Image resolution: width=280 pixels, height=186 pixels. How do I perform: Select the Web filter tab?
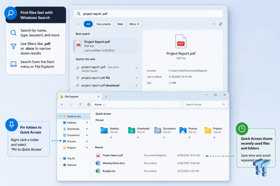click(x=120, y=24)
